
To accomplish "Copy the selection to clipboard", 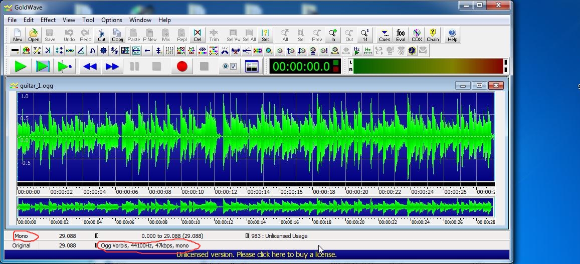I will click(117, 36).
